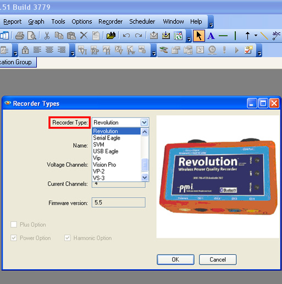
Task: Toggle the Plus Option checkbox
Action: [14, 224]
